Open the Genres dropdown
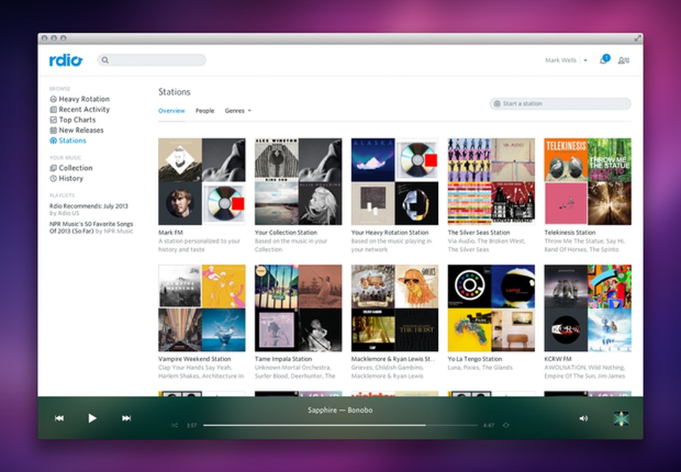The width and height of the screenshot is (681, 472). [238, 110]
